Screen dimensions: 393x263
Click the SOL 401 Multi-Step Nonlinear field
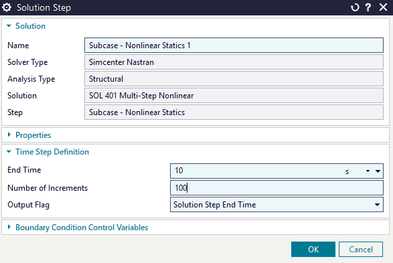click(x=234, y=96)
